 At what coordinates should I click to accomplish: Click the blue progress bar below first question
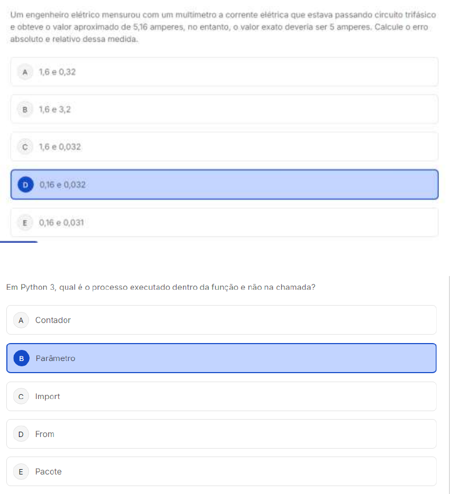[x=19, y=242]
